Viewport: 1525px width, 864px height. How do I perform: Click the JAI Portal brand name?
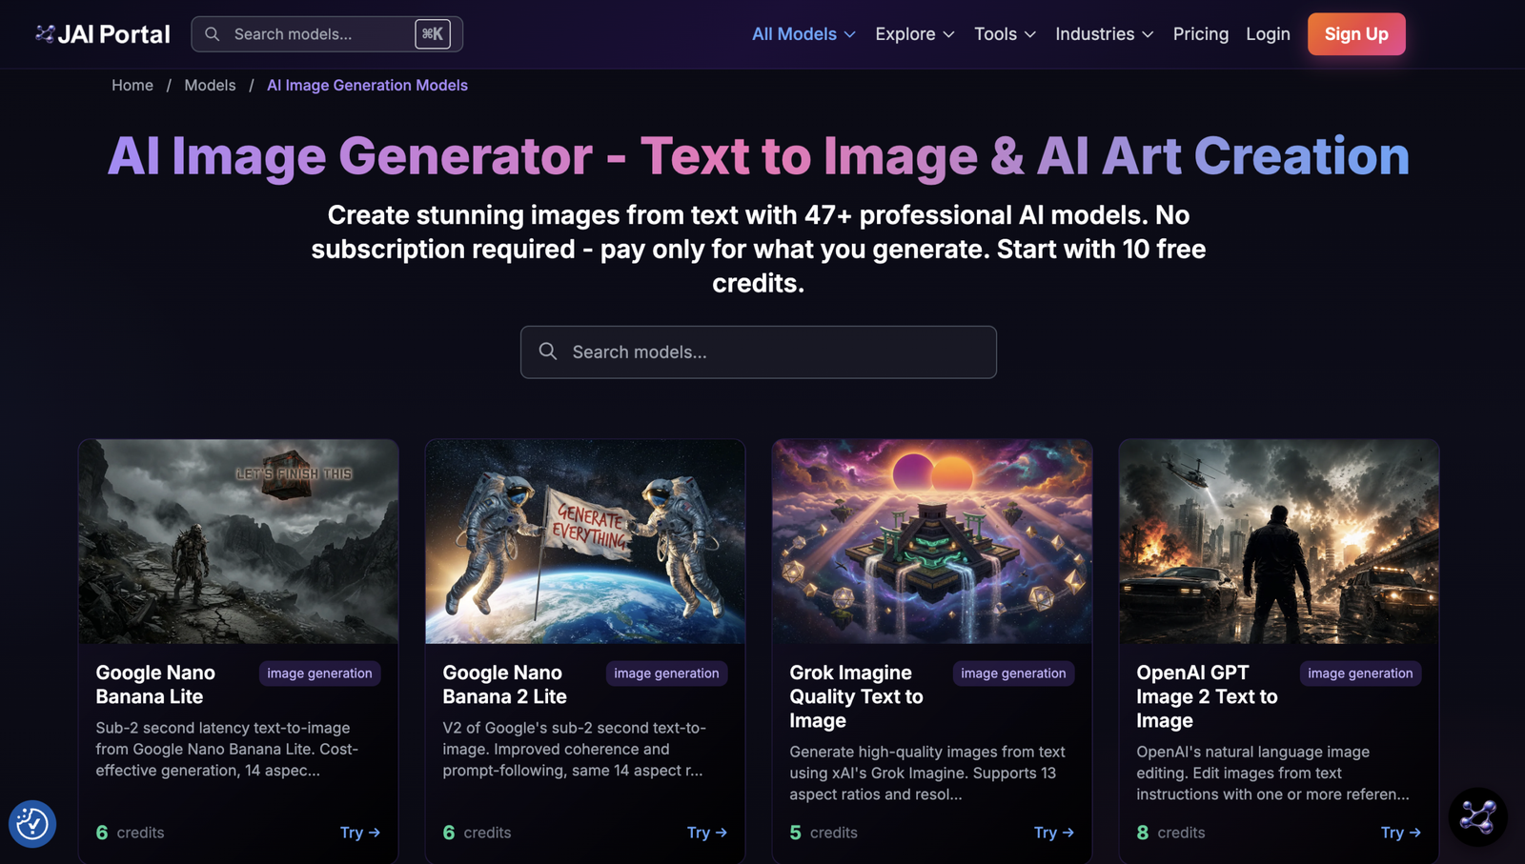(x=113, y=34)
